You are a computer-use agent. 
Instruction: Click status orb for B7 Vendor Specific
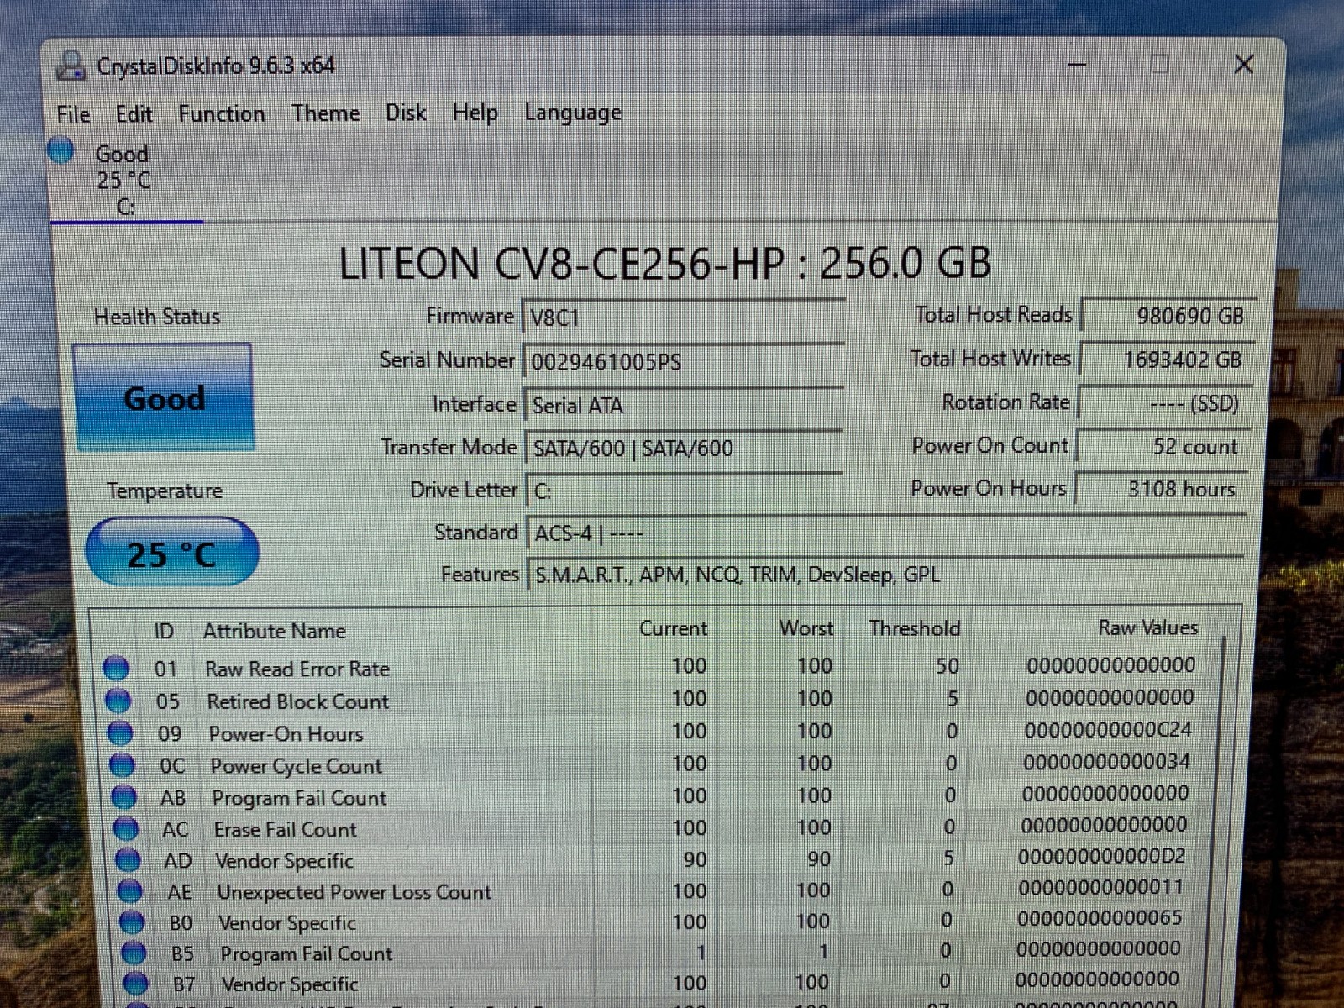click(136, 983)
